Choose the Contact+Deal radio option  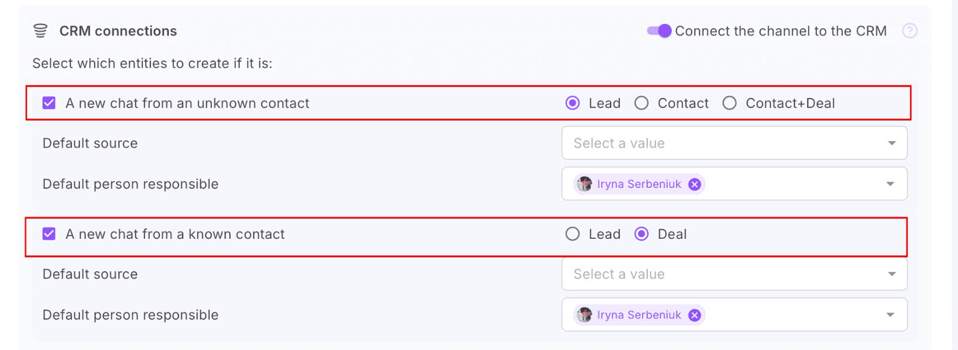729,104
